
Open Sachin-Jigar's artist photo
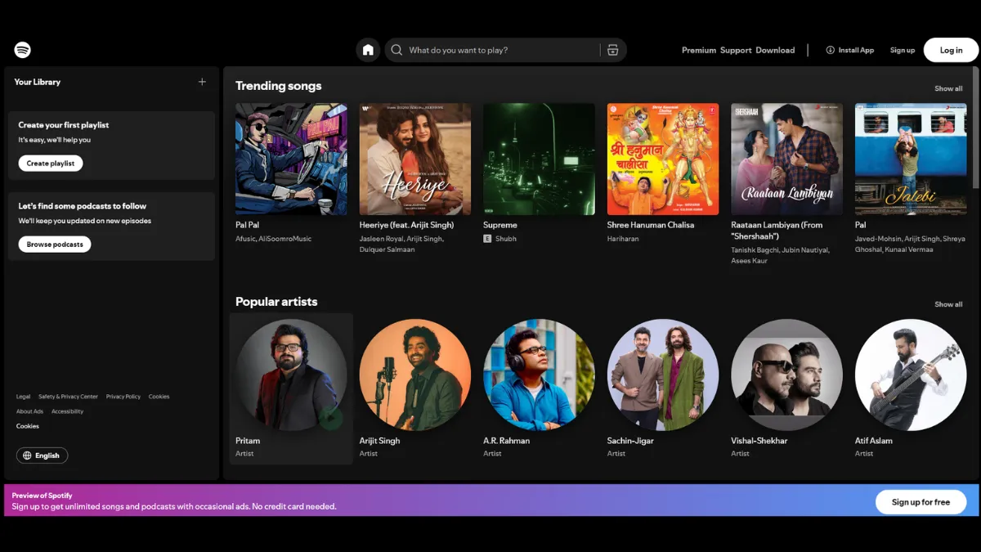(x=663, y=375)
